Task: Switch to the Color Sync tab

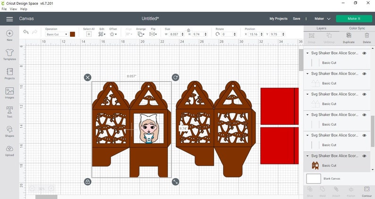Action: point(357,28)
